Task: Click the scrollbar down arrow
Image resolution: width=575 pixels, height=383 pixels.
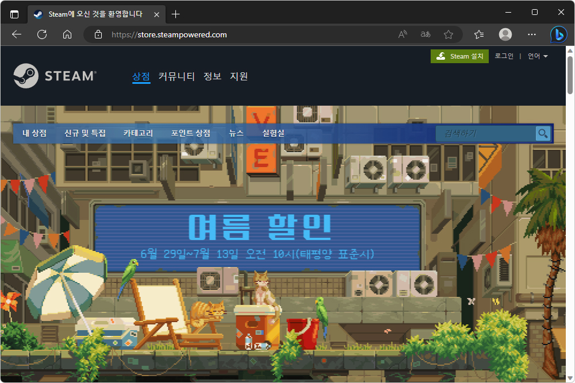Action: point(570,378)
